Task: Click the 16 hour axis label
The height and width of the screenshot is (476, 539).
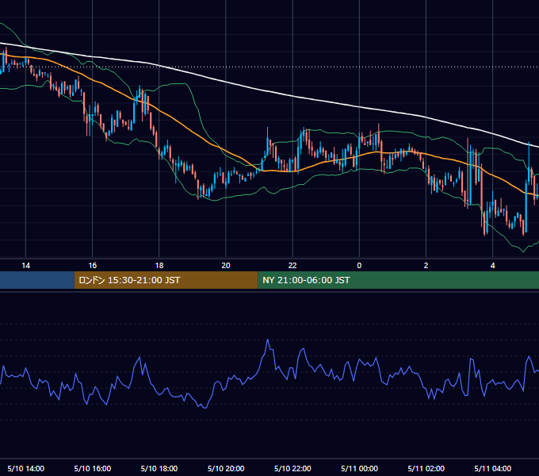Action: pyautogui.click(x=93, y=266)
